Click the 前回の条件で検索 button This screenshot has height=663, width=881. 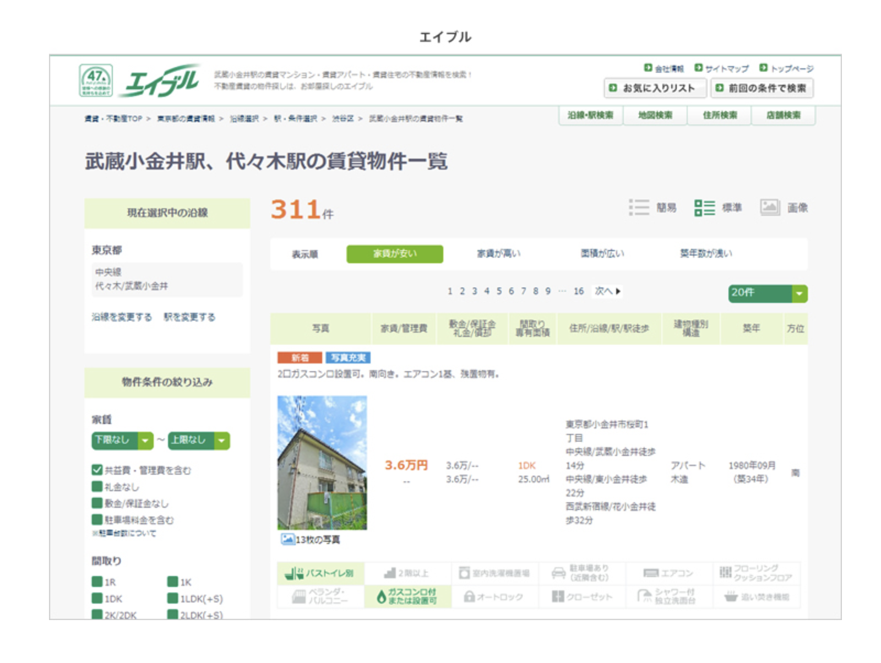(x=762, y=88)
